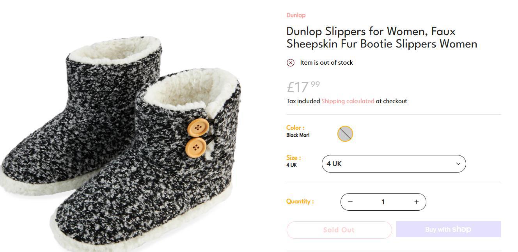The width and height of the screenshot is (518, 252).
Task: Open the Dunlop brand link
Action: [x=296, y=15]
